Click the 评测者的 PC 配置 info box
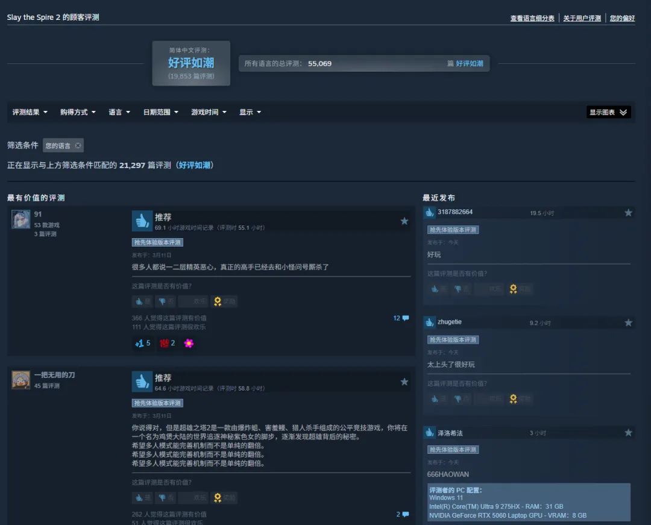The height and width of the screenshot is (525, 651). coord(529,502)
